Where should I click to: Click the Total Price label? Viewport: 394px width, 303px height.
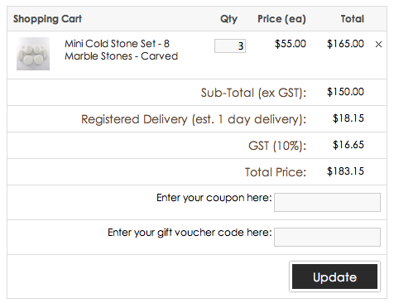tap(276, 172)
